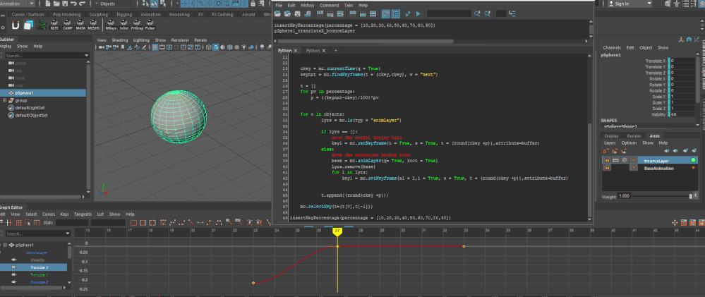The image size is (705, 297).
Task: Click the Go to Line icon in Script Editor
Action: click(x=512, y=13)
